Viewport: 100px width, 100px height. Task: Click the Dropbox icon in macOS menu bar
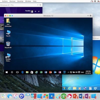tap(95, 1)
